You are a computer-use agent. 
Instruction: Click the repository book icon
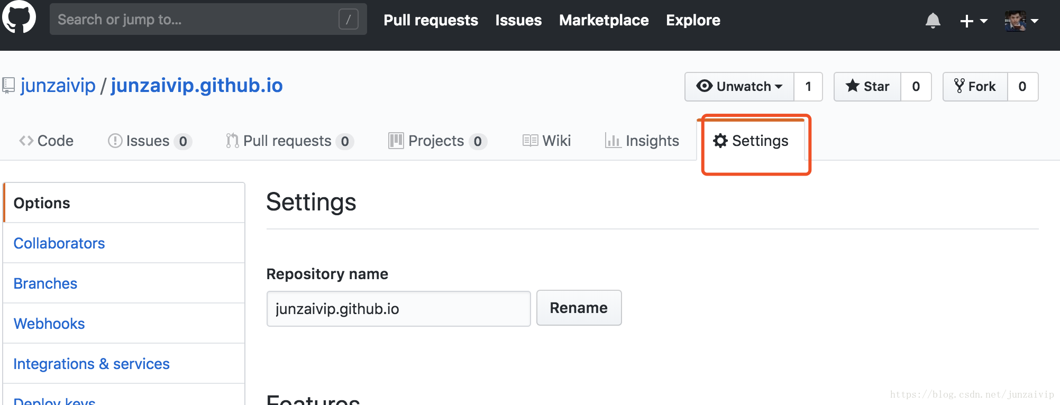pos(8,85)
